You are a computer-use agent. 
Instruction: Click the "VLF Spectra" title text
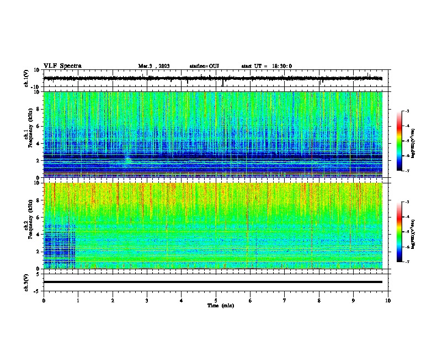coord(62,66)
